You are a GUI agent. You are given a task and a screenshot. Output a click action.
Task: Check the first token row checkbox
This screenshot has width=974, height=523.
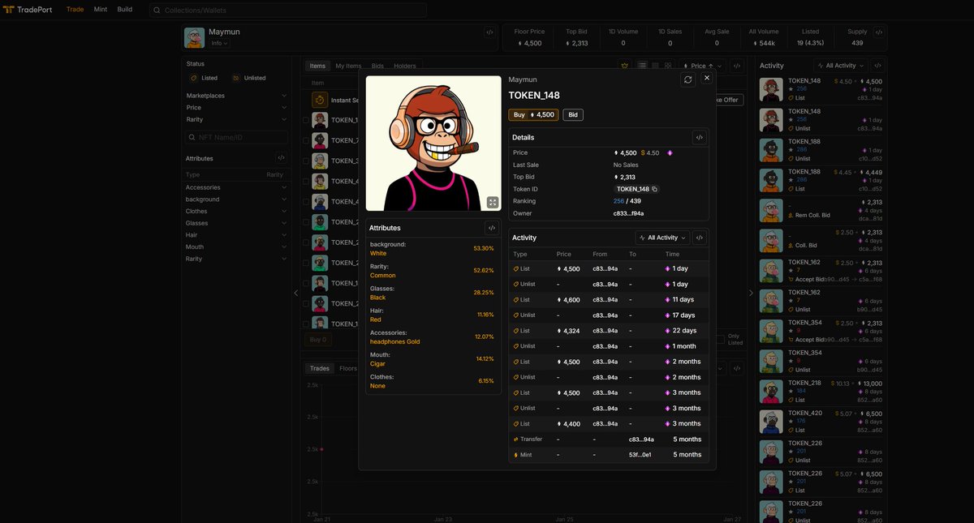[306, 120]
